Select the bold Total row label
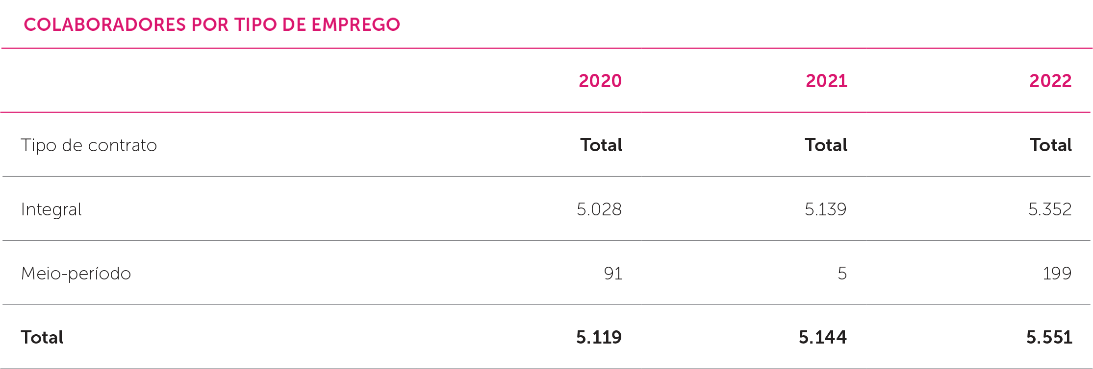This screenshot has width=1093, height=369. pyautogui.click(x=42, y=338)
